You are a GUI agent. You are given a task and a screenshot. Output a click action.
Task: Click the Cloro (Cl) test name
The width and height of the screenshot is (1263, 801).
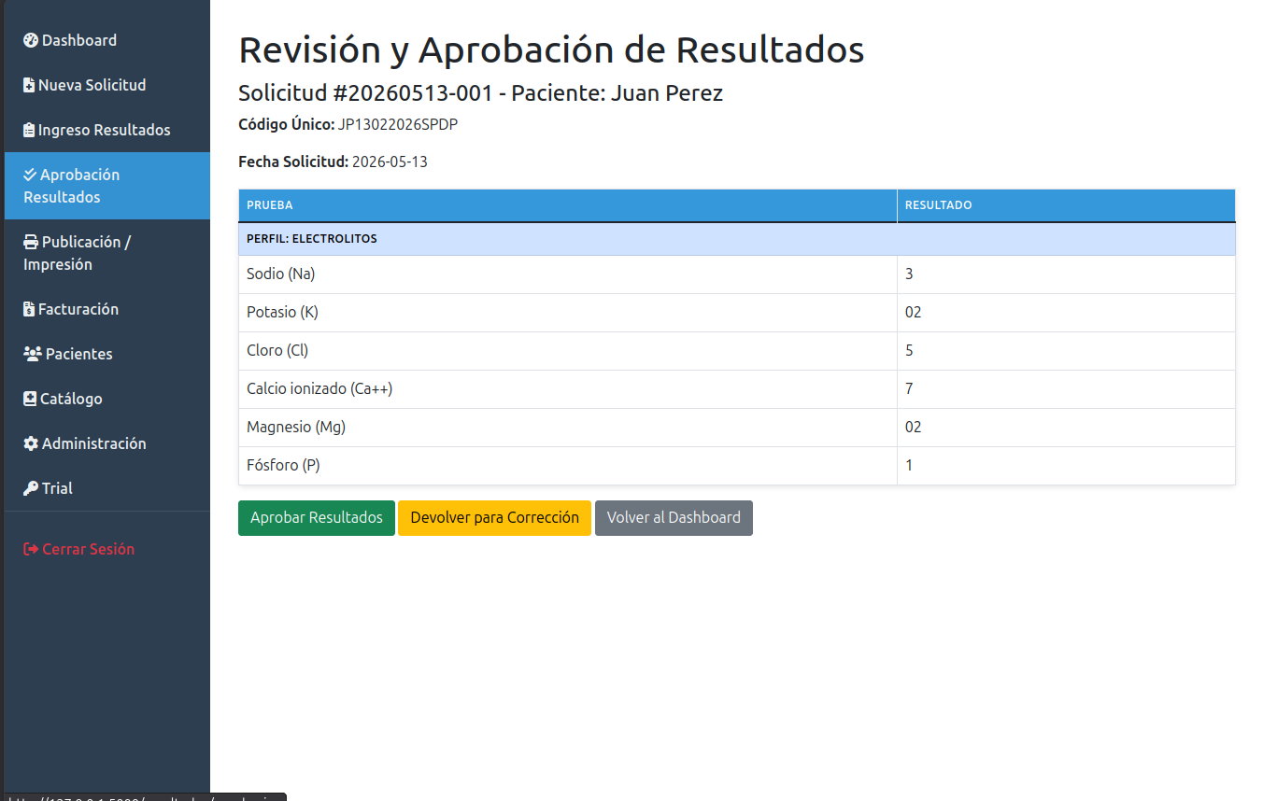pyautogui.click(x=277, y=350)
